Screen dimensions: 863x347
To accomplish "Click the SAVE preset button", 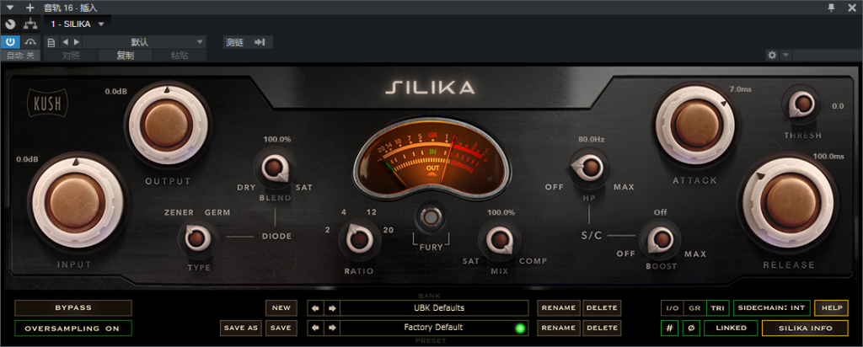I will tap(281, 328).
